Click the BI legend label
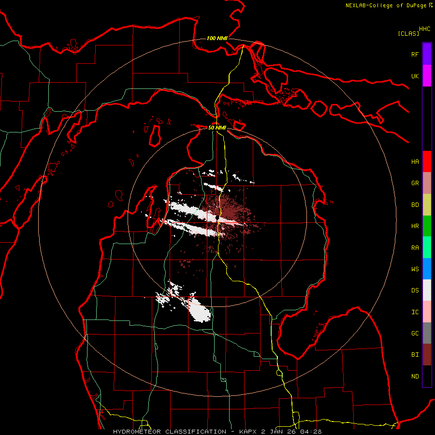Screen dimensions: 435x435 click(x=415, y=355)
